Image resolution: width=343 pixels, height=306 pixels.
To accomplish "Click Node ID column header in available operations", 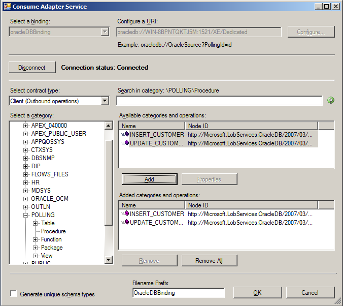I will click(251, 126).
